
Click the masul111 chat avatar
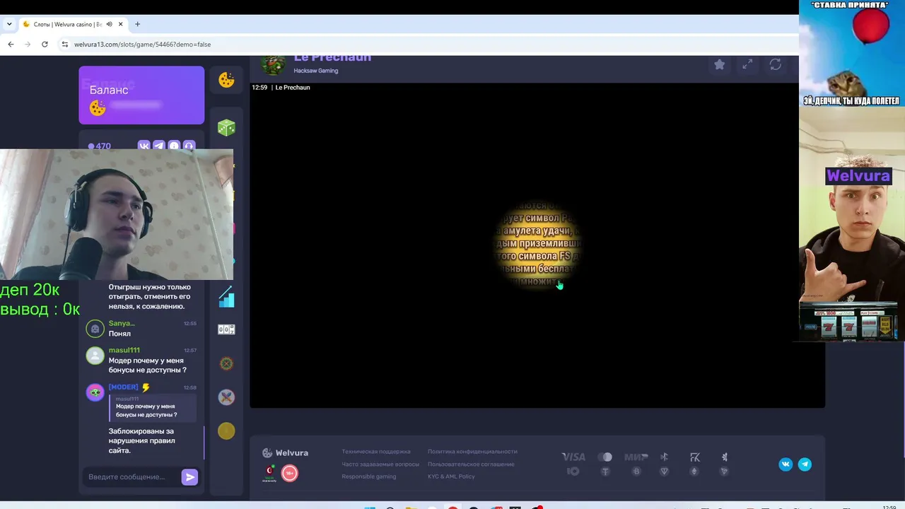[95, 356]
